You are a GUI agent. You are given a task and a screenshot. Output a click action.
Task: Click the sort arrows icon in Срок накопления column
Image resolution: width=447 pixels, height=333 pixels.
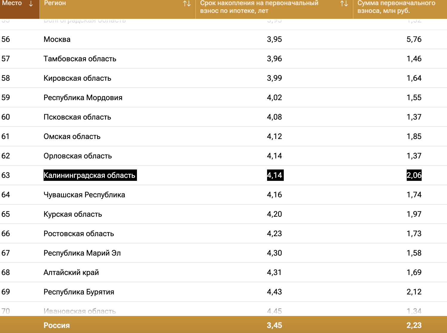point(344,4)
